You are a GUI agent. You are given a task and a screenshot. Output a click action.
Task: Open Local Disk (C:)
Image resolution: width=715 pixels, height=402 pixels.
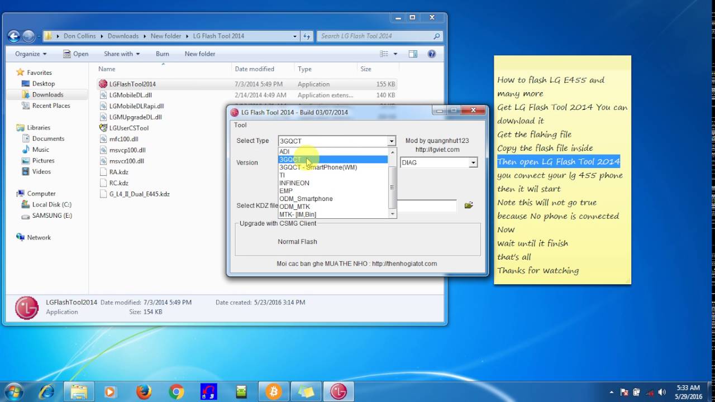pos(51,204)
